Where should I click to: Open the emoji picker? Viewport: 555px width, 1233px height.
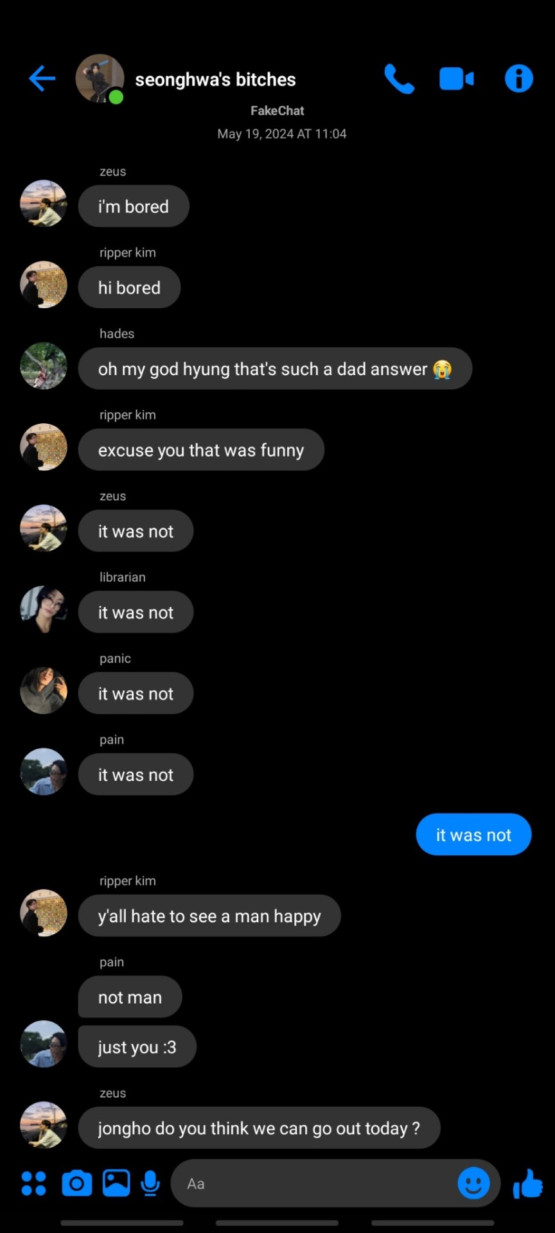[x=473, y=1183]
